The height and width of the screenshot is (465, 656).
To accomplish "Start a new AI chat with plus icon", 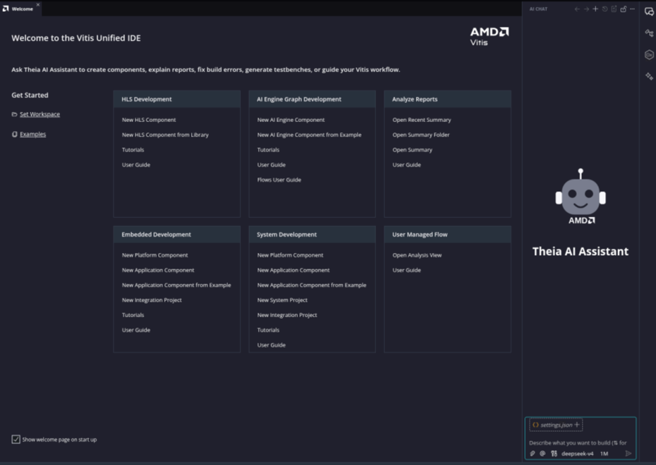I will pos(595,8).
